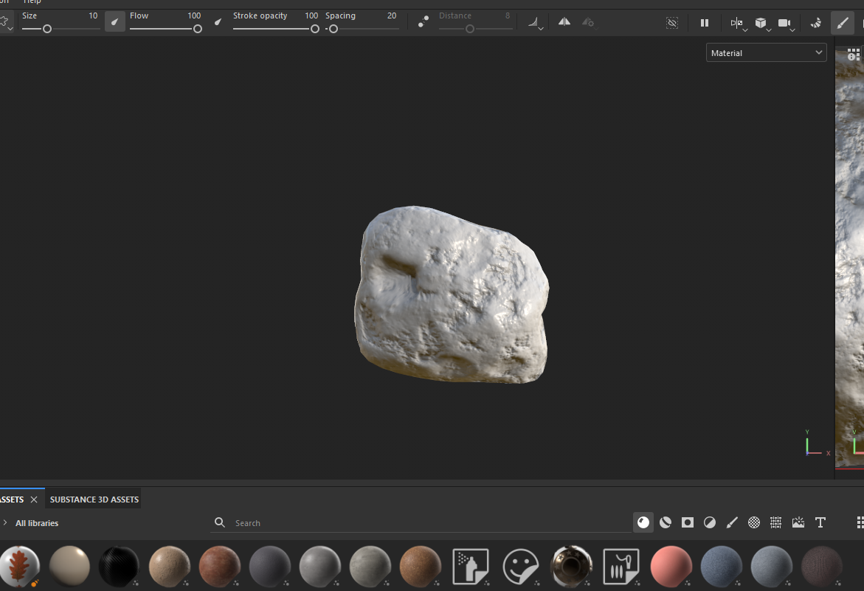Activate Painting mode with the brush icon
The height and width of the screenshot is (591, 864).
(843, 23)
